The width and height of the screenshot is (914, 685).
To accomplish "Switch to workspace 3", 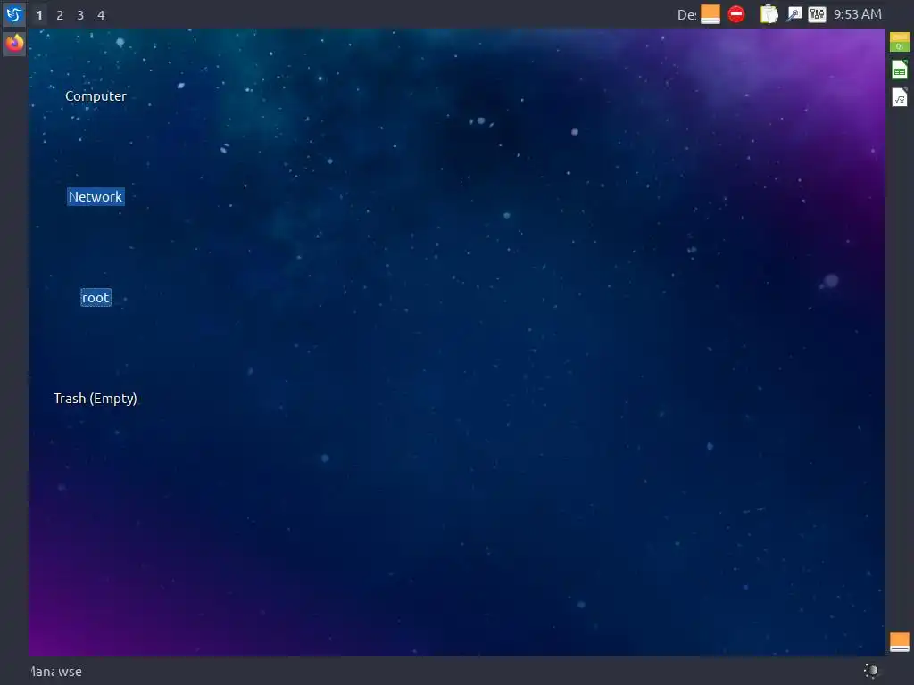I will tap(80, 15).
